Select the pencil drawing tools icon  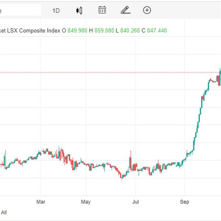tap(126, 10)
